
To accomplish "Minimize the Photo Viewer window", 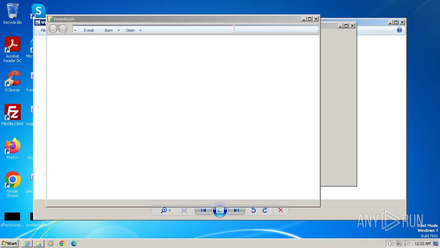I will [x=390, y=22].
